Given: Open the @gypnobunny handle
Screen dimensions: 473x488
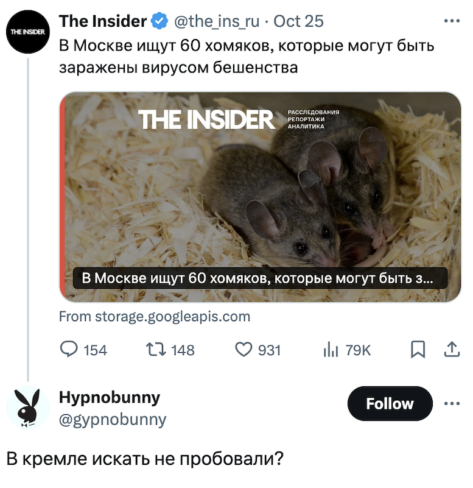Looking at the screenshot, I should 113,419.
